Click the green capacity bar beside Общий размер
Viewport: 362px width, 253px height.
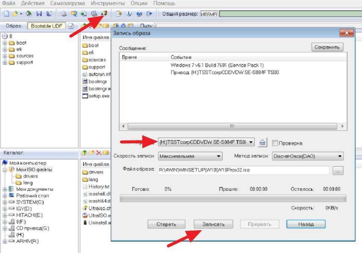(x=290, y=14)
